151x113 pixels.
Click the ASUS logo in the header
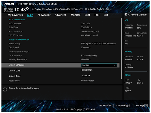[x=9, y=4]
